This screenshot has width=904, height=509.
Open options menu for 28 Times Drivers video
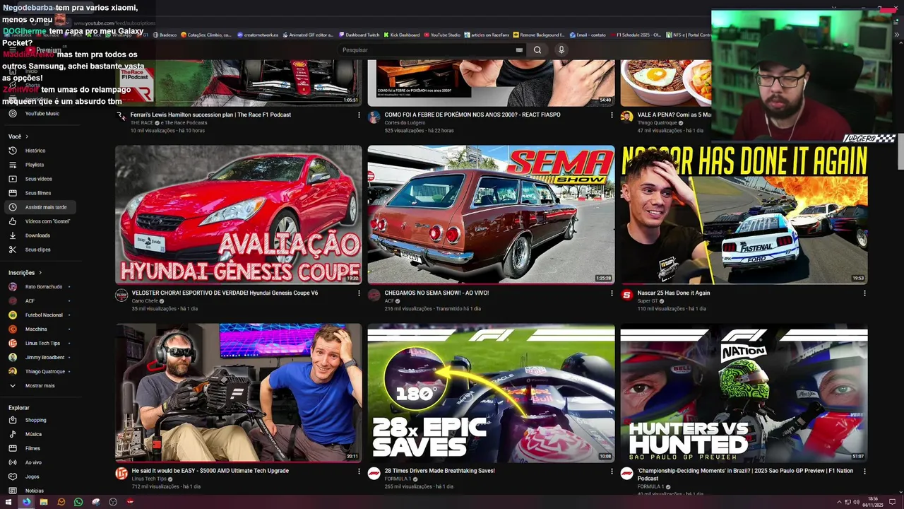pos(612,472)
